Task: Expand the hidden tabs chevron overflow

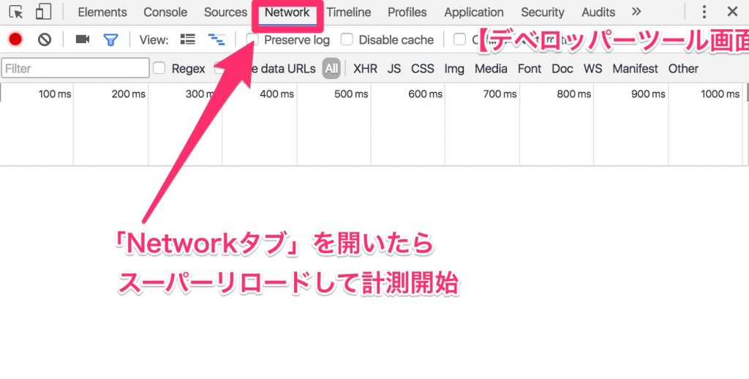Action: point(636,12)
